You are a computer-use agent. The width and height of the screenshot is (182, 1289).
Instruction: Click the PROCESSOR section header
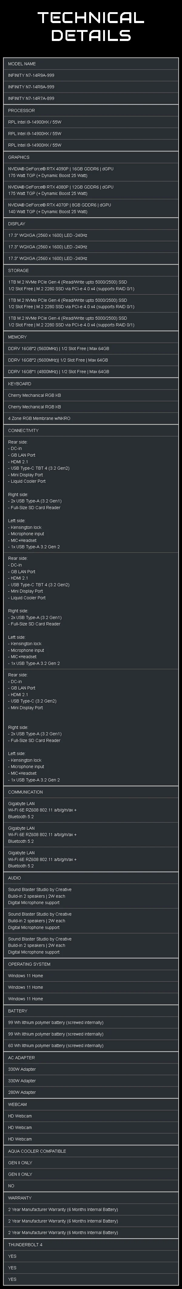(22, 111)
